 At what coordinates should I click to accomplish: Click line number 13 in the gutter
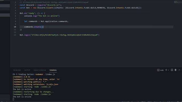(x=15, y=35)
